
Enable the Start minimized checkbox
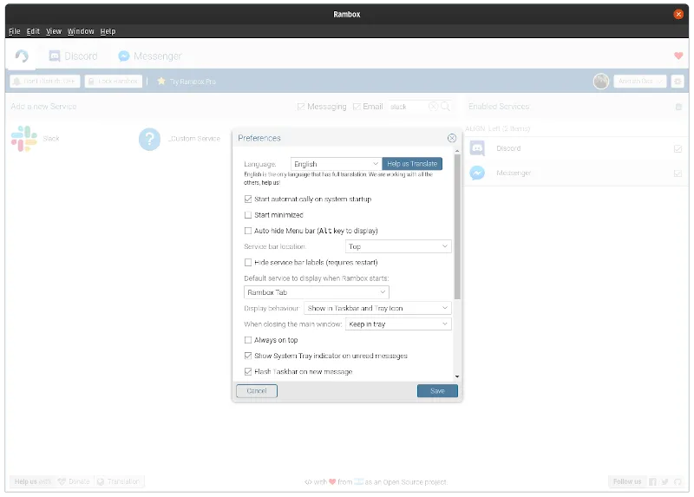point(248,215)
